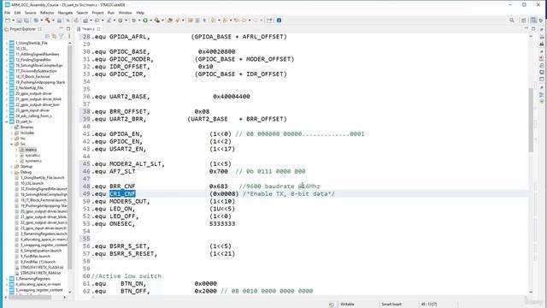Click the Information Center blue icon
Screen dimensions: 547x308
(279, 21)
